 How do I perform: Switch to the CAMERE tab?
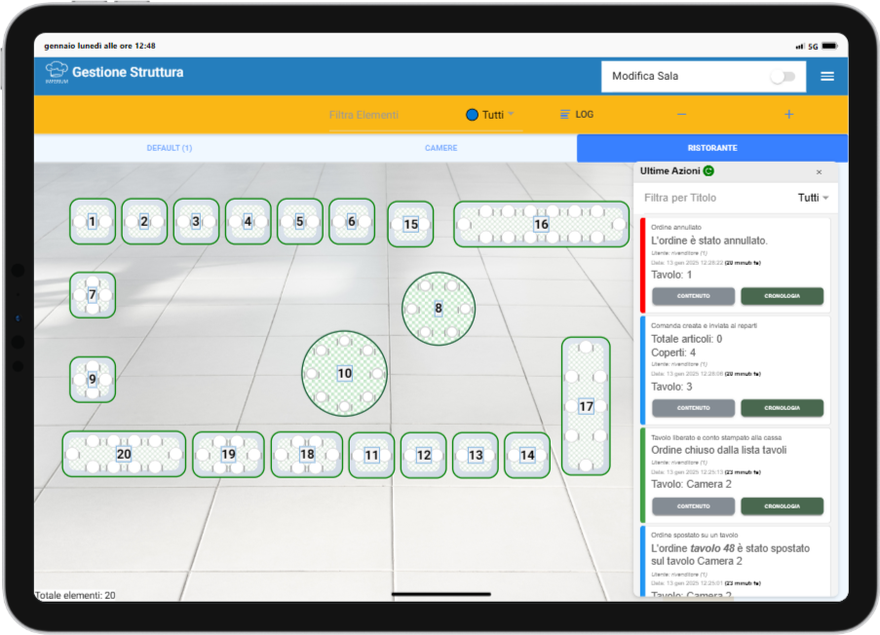[440, 148]
